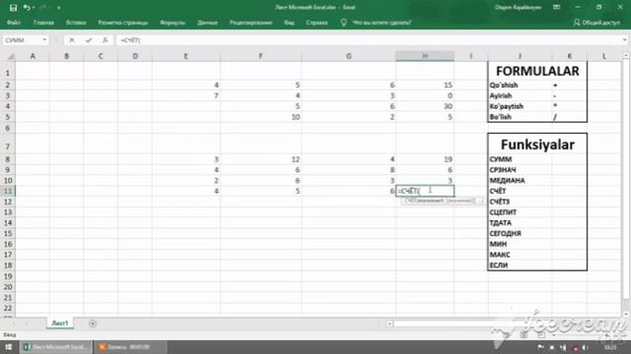This screenshot has height=354, width=631.
Task: Click the lightbulb Tell Me icon
Action: [x=344, y=23]
